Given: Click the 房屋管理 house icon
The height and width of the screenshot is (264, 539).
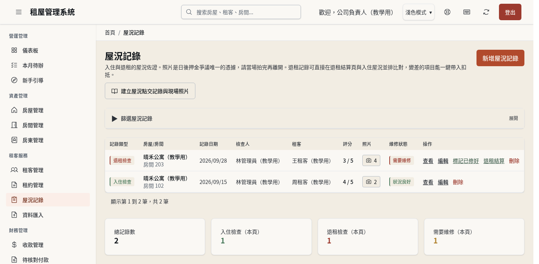Looking at the screenshot, I should (x=14, y=110).
